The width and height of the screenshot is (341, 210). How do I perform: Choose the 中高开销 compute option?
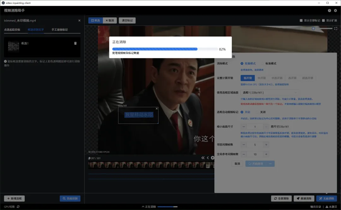277,78
